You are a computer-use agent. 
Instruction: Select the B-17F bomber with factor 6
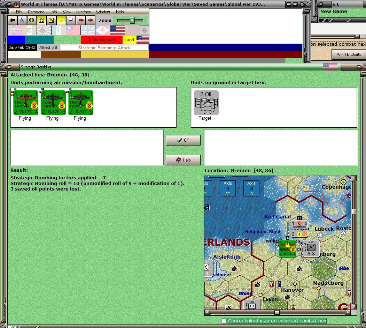click(53, 103)
